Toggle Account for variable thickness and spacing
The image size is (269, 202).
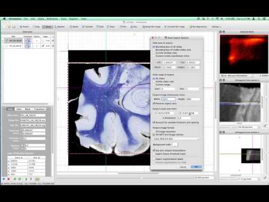(154, 122)
